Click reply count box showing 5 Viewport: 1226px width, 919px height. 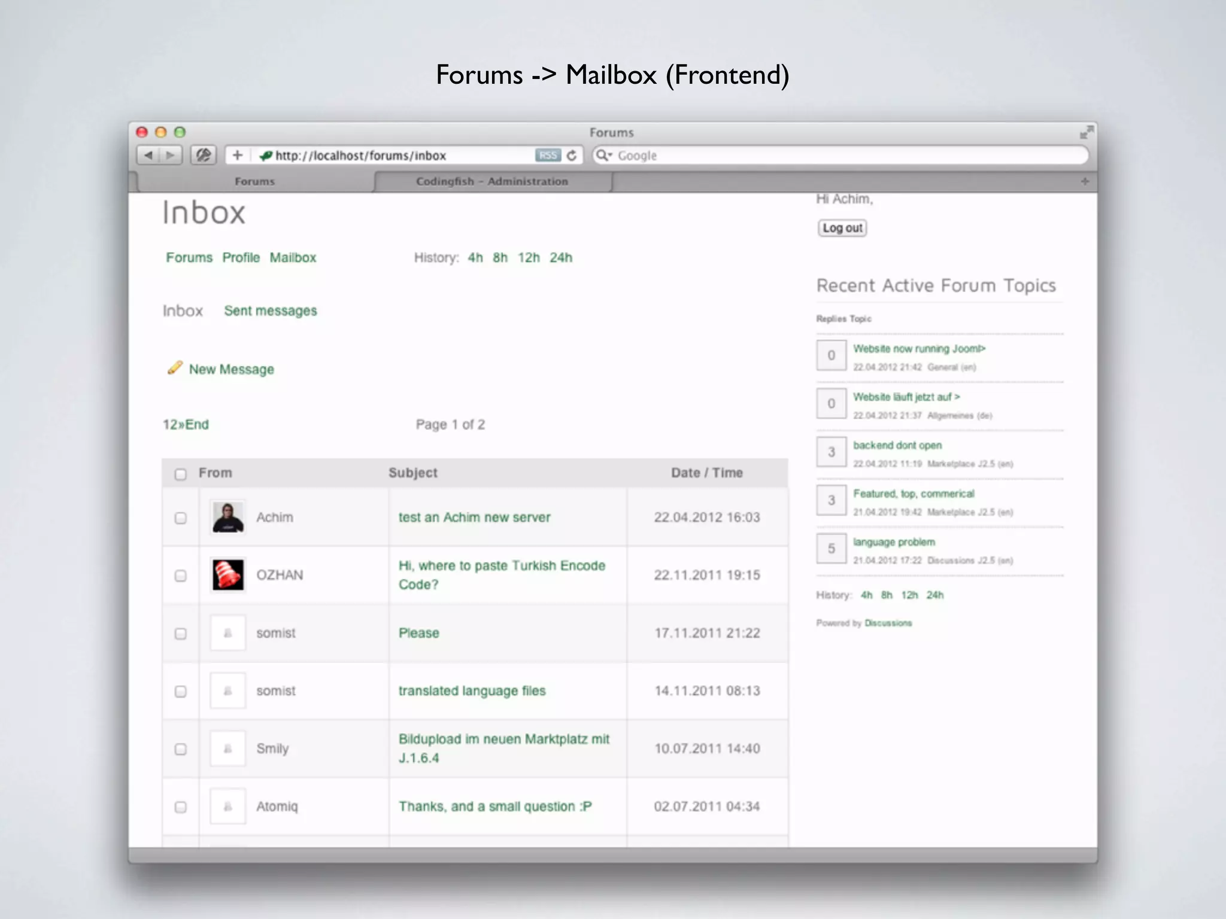pos(832,549)
